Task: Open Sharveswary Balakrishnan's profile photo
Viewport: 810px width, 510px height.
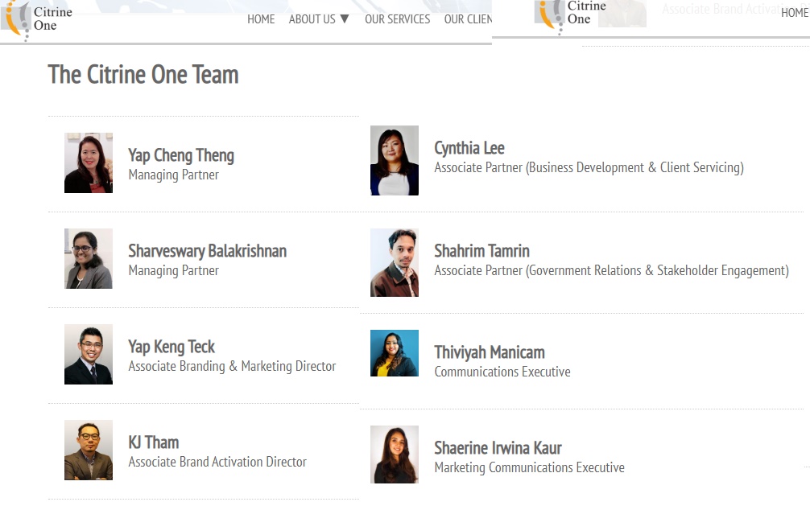Action: (x=89, y=259)
